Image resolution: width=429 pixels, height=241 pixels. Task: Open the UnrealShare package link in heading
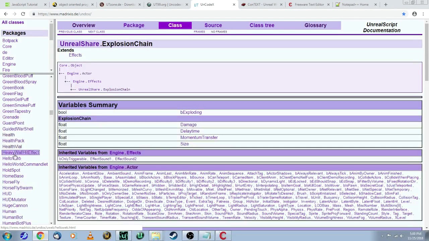point(79,44)
